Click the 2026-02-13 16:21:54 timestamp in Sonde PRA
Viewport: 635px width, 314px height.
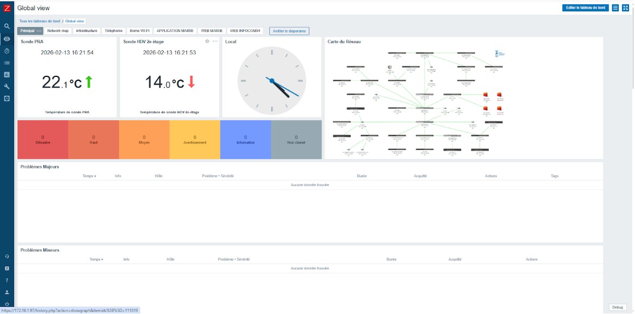[67, 53]
